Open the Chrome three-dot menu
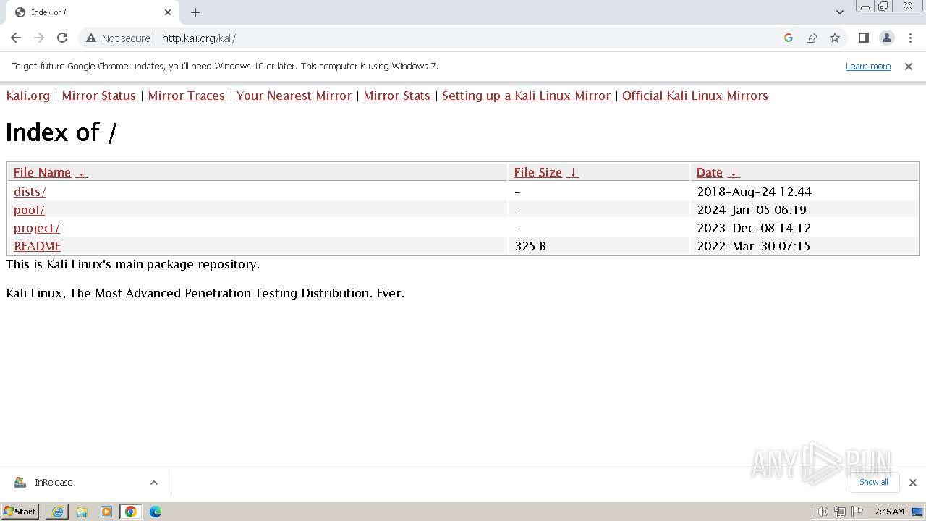The image size is (926, 521). coord(909,38)
